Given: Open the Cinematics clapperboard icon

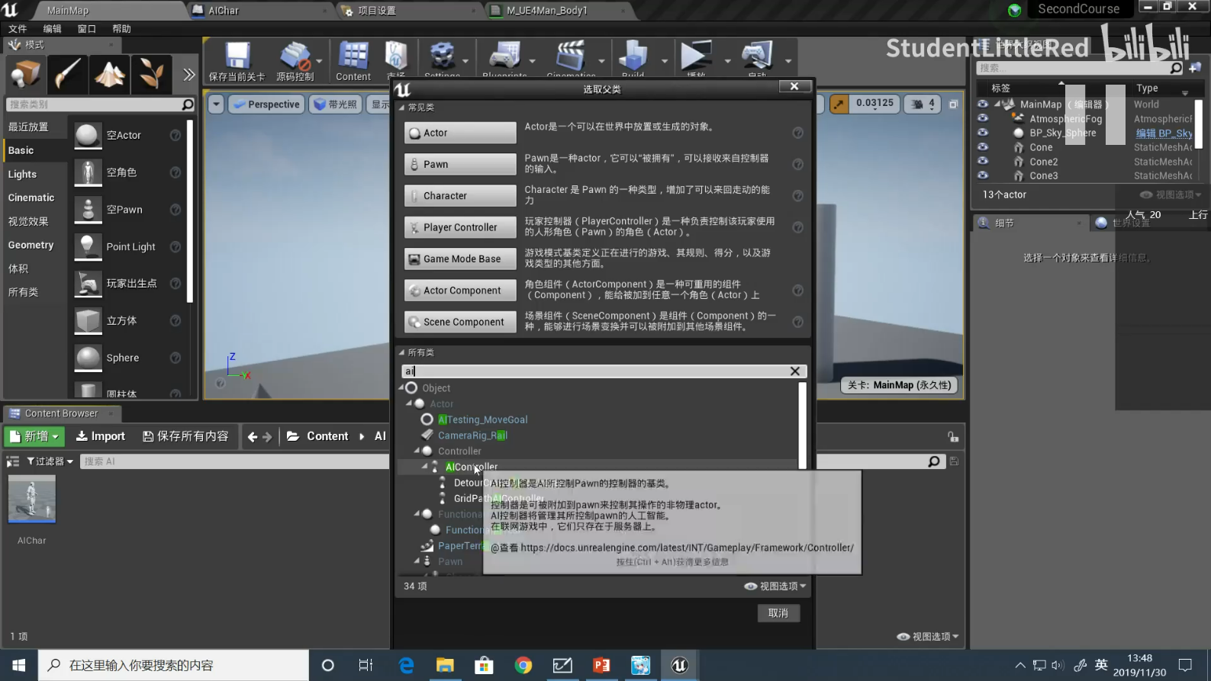Looking at the screenshot, I should click(570, 56).
